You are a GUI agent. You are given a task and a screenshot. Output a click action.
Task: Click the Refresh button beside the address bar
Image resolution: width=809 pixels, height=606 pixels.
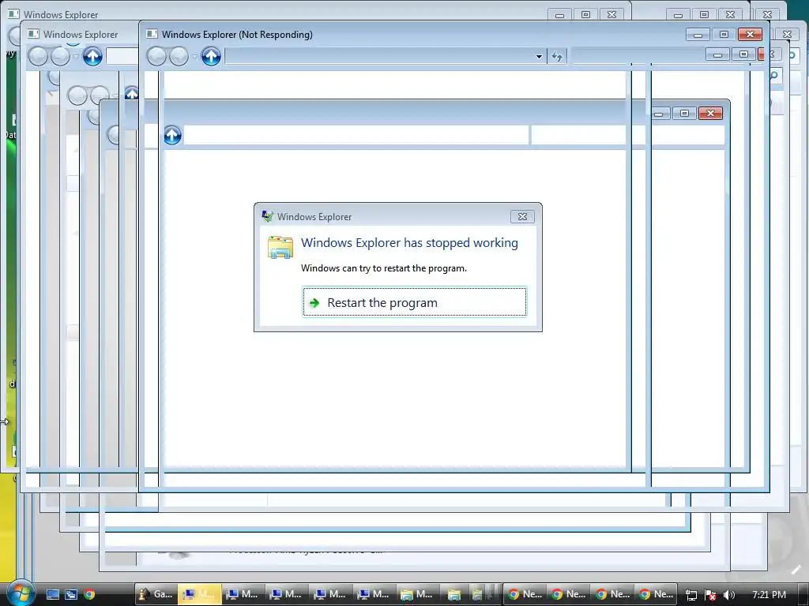point(557,56)
